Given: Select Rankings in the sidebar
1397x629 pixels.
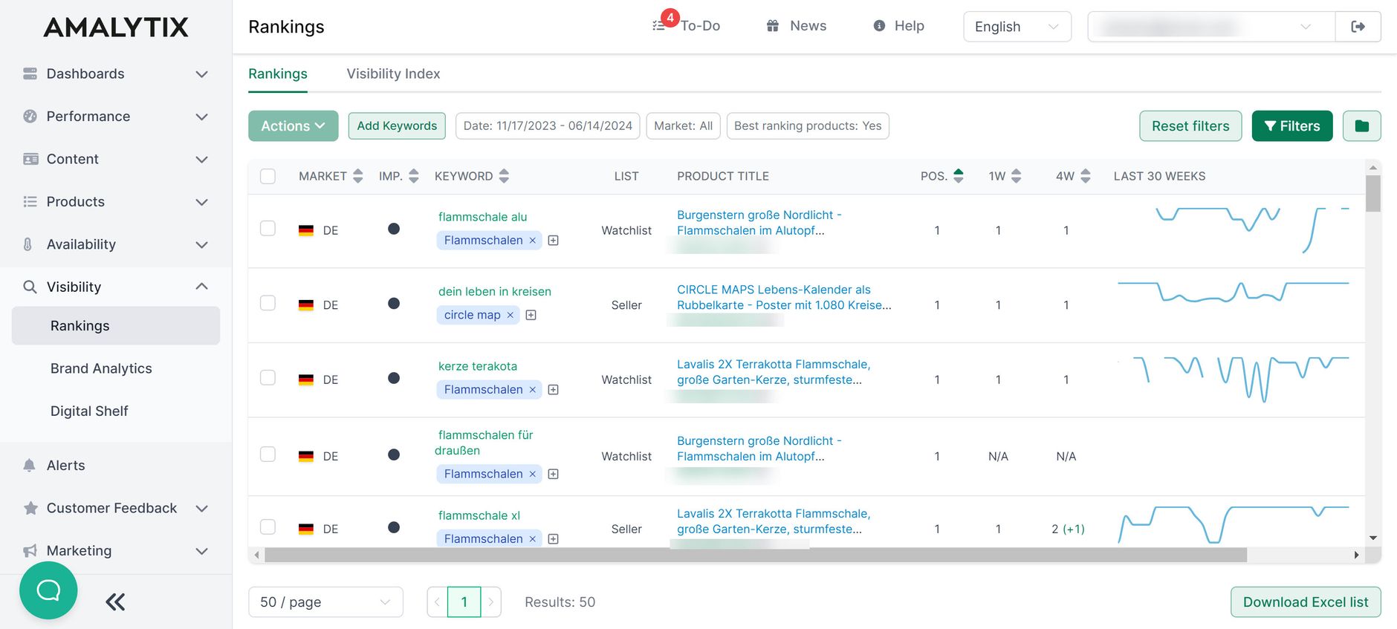Looking at the screenshot, I should click(116, 326).
